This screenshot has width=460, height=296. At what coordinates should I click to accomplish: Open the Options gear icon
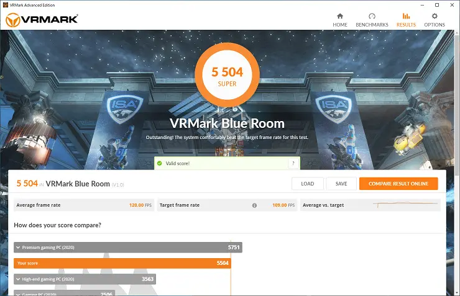[x=435, y=16]
